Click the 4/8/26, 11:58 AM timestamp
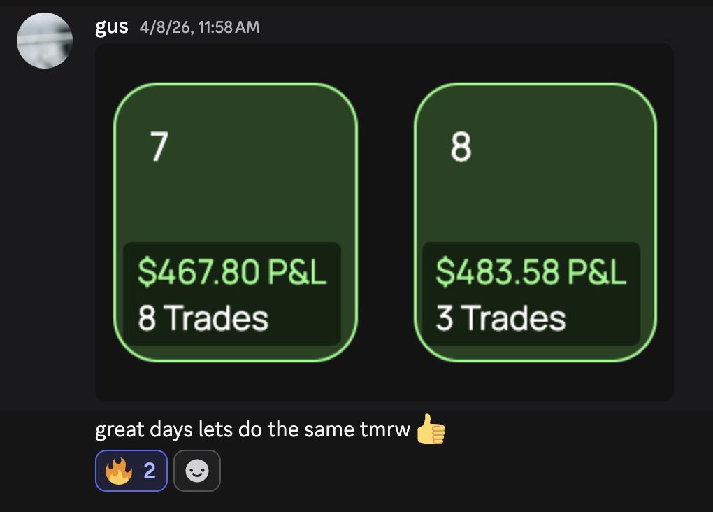This screenshot has width=713, height=512. coord(199,28)
